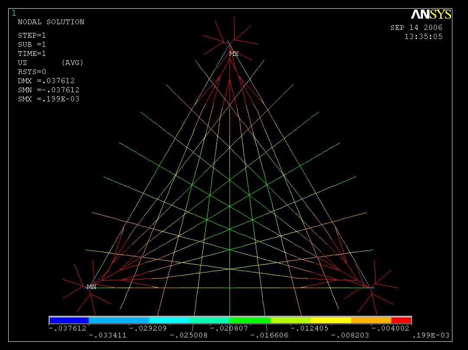Select the TIME=1 text line

(32, 54)
